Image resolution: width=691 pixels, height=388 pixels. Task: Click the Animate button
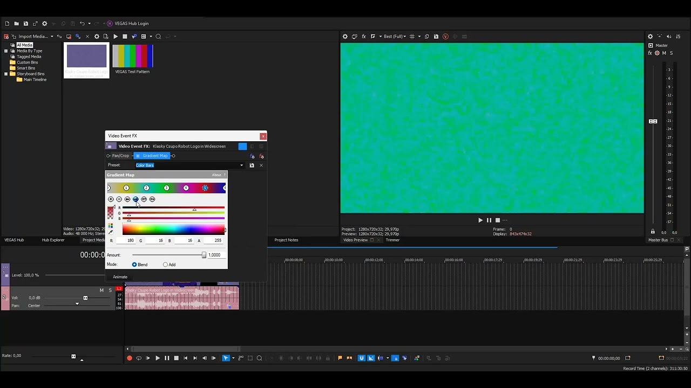[x=120, y=277]
